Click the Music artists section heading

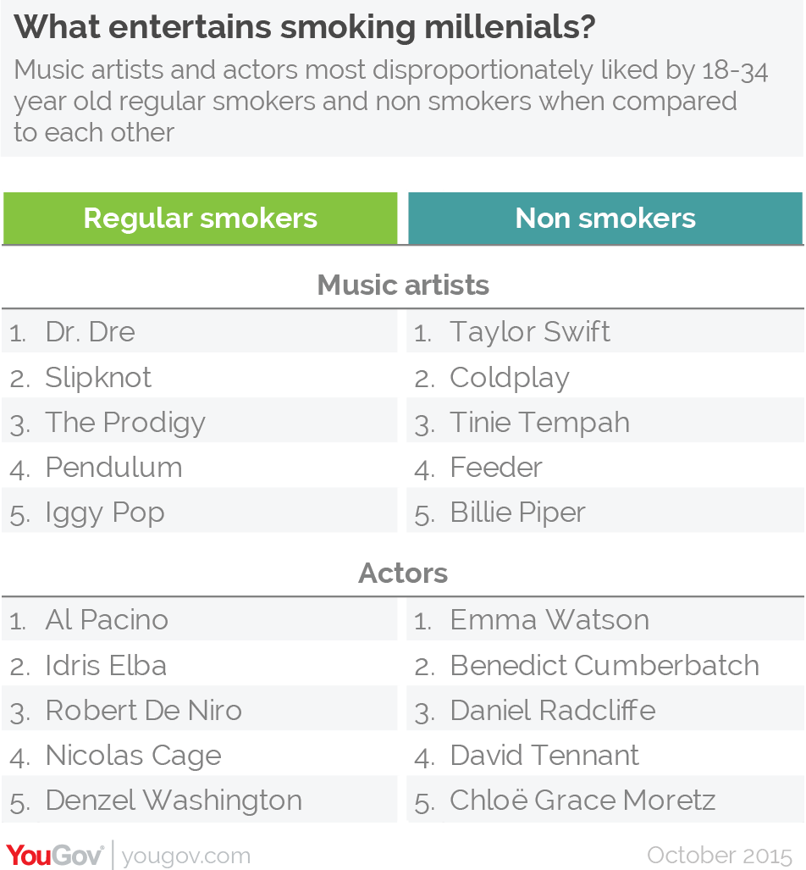[x=403, y=285]
